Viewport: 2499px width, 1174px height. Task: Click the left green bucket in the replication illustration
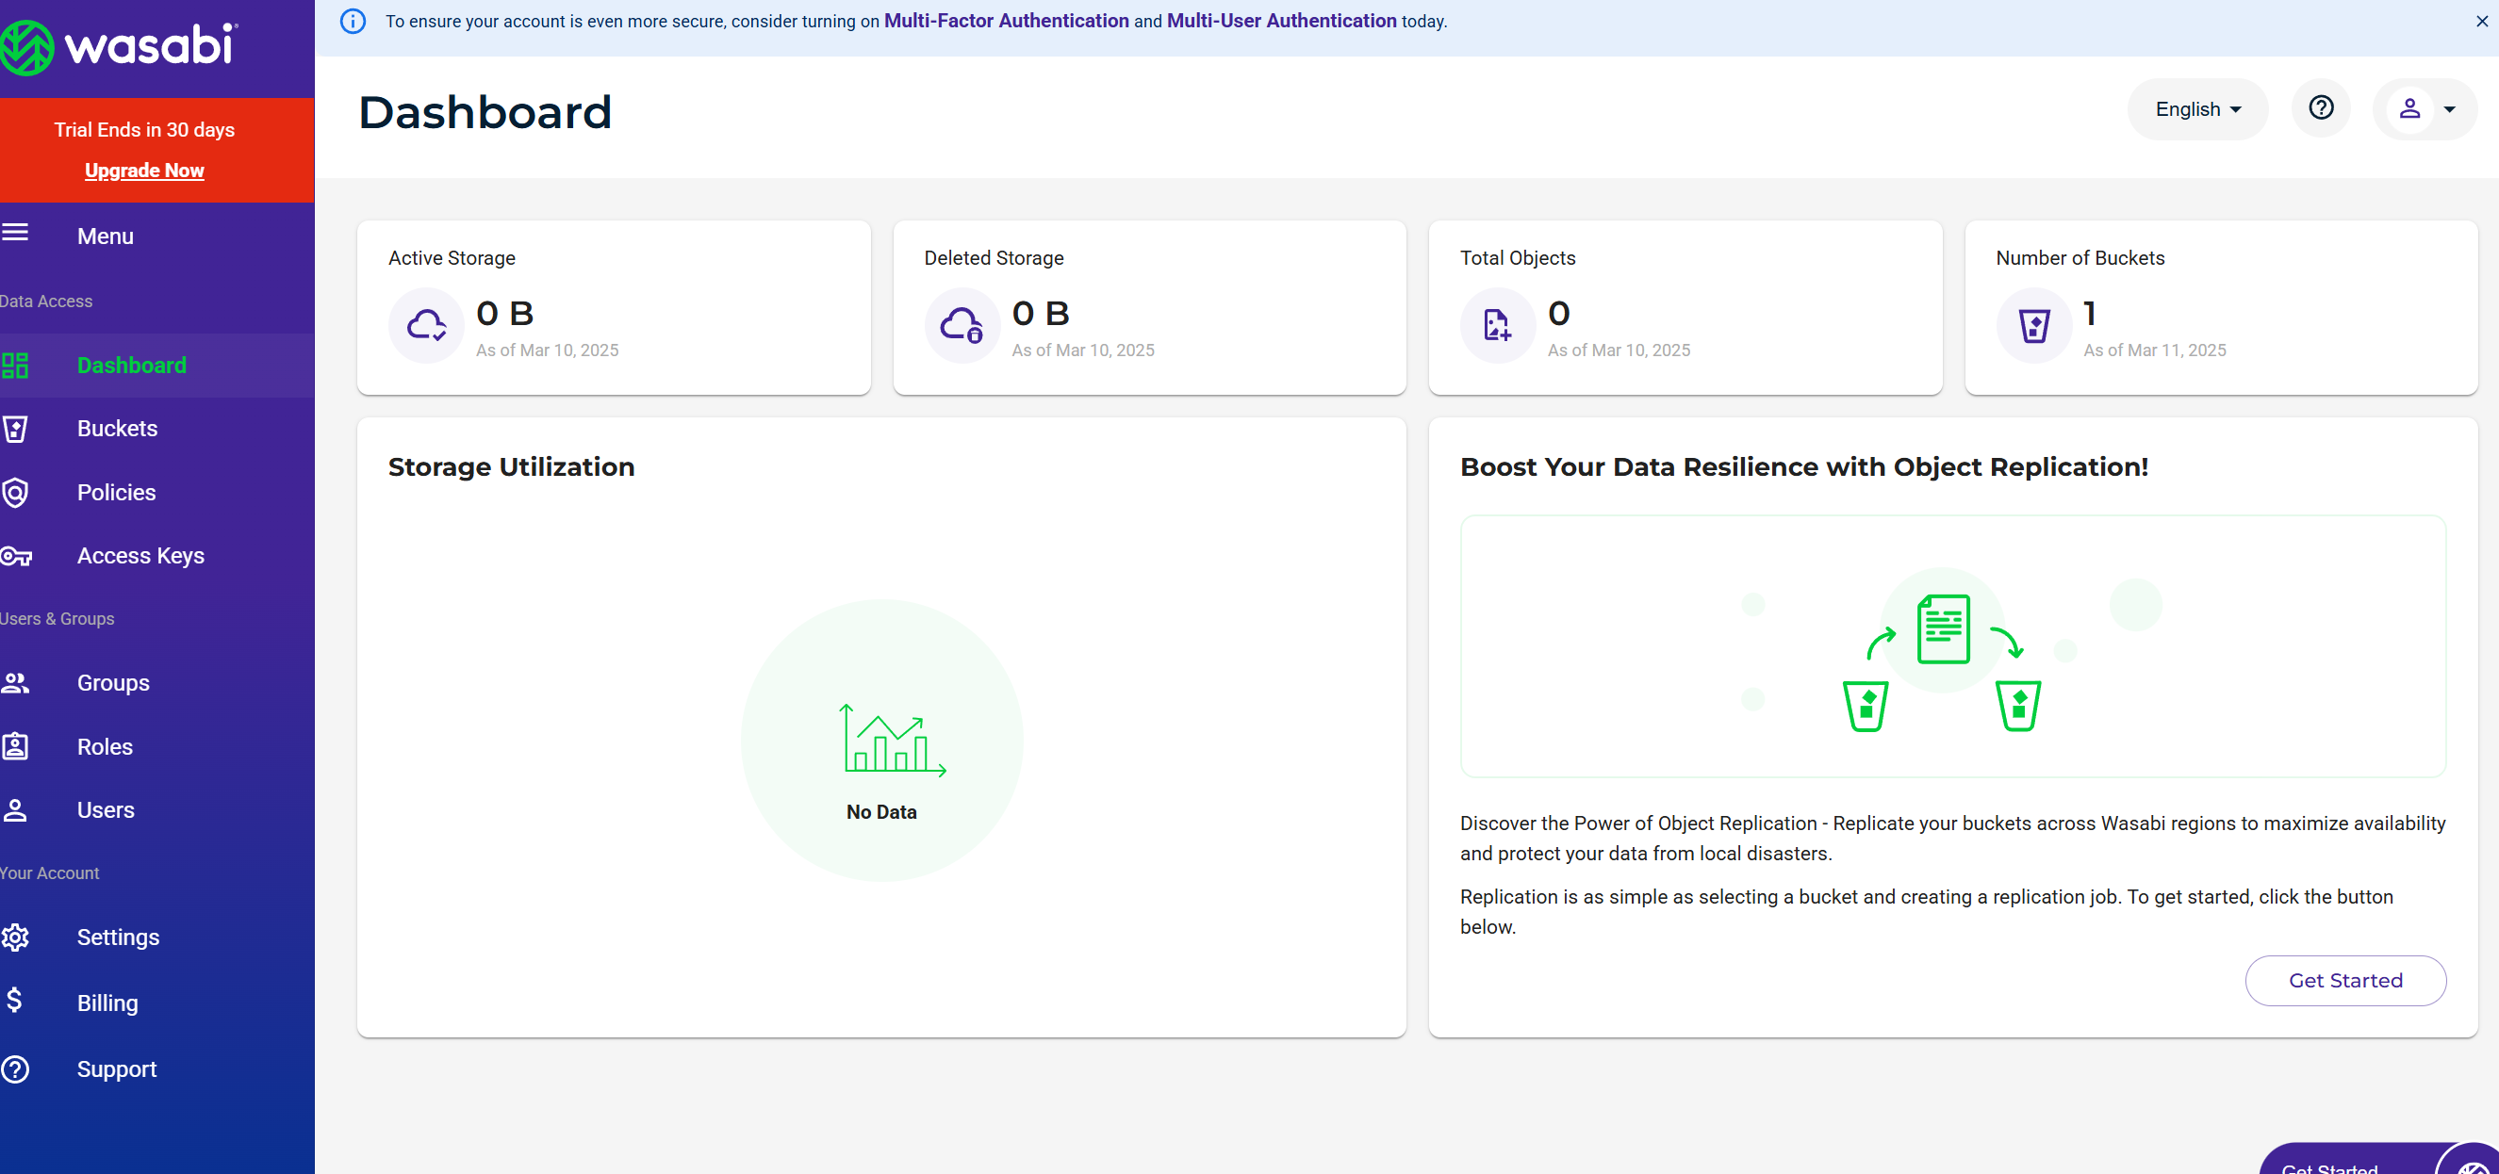click(x=1866, y=706)
